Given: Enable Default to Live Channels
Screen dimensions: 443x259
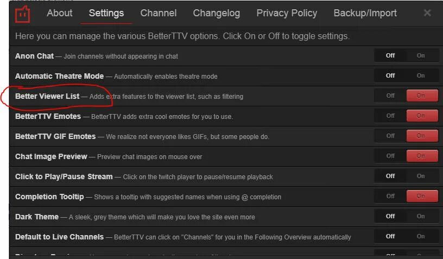Looking at the screenshot, I should click(422, 236).
